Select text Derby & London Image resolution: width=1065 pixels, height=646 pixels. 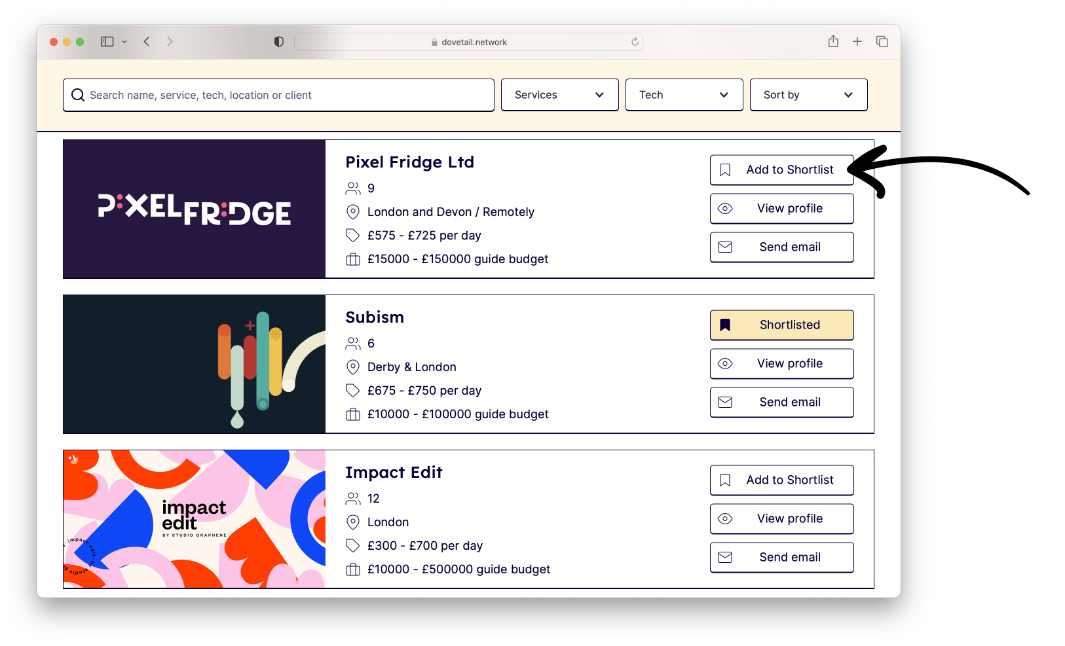coord(412,367)
